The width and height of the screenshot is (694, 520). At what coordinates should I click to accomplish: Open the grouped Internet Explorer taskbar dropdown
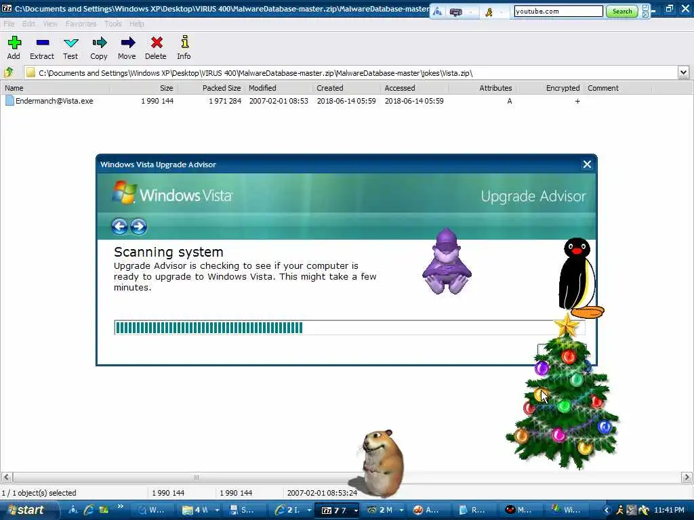(x=309, y=511)
